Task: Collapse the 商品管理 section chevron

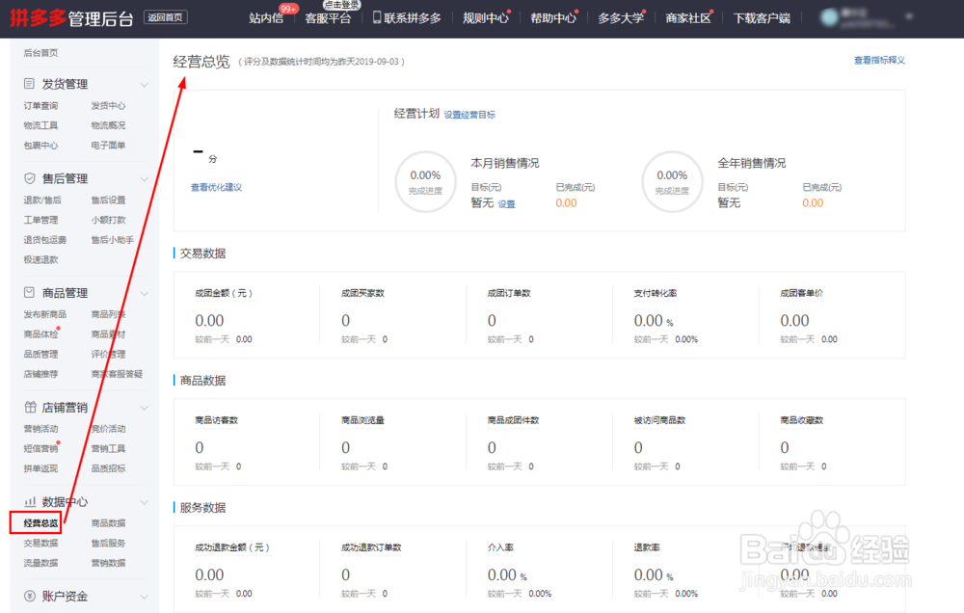Action: click(x=144, y=293)
